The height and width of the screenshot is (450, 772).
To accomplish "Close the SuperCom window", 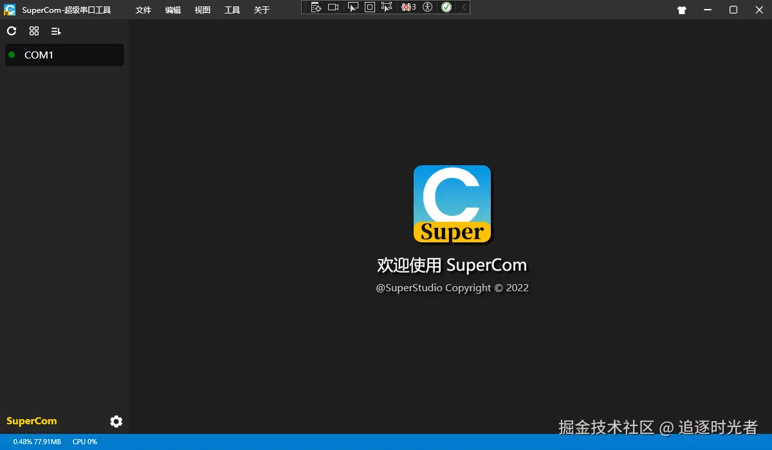I will pyautogui.click(x=759, y=10).
